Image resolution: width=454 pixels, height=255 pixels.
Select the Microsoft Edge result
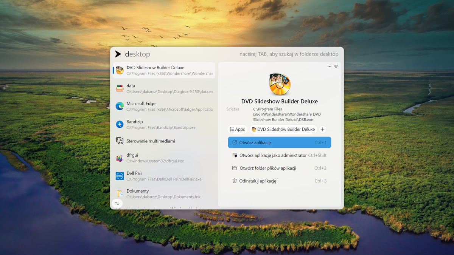click(164, 106)
